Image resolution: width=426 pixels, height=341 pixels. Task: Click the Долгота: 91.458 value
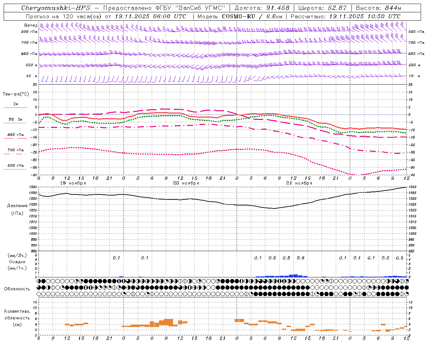click(262, 8)
